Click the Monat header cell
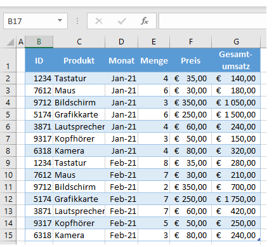Viewport: 274px width, 247px height. coord(121,60)
